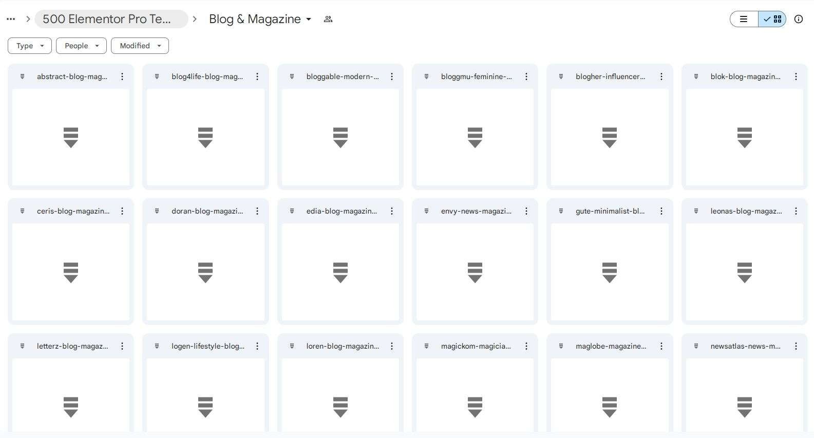Click file type icon of blok-blog-magazin
814x438 pixels.
coord(696,77)
